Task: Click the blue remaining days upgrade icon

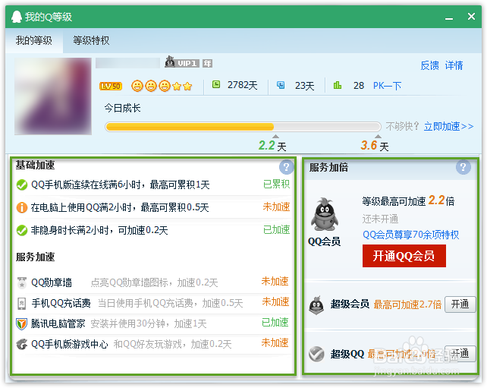Action: (281, 85)
